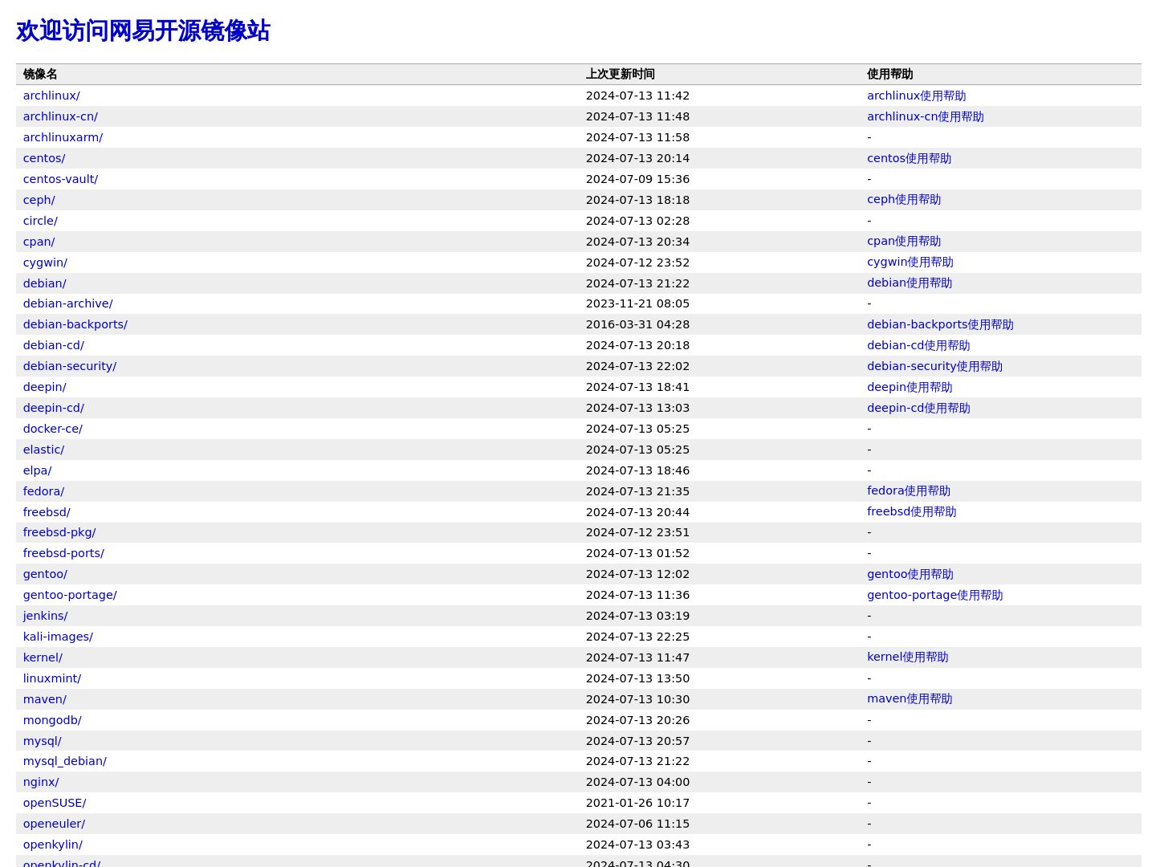
Task: Open centos-vault/ directory
Action: [60, 179]
